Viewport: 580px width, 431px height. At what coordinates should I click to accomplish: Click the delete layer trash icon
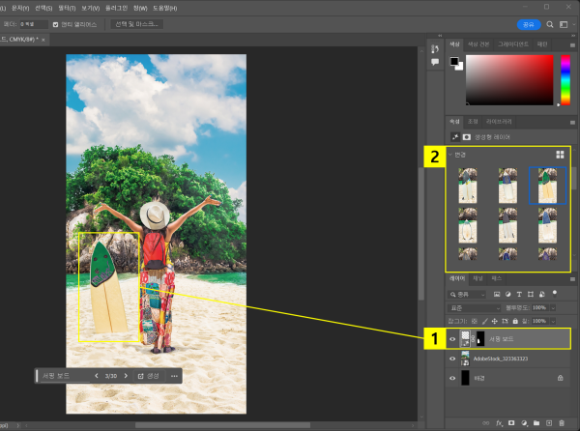tap(562, 422)
